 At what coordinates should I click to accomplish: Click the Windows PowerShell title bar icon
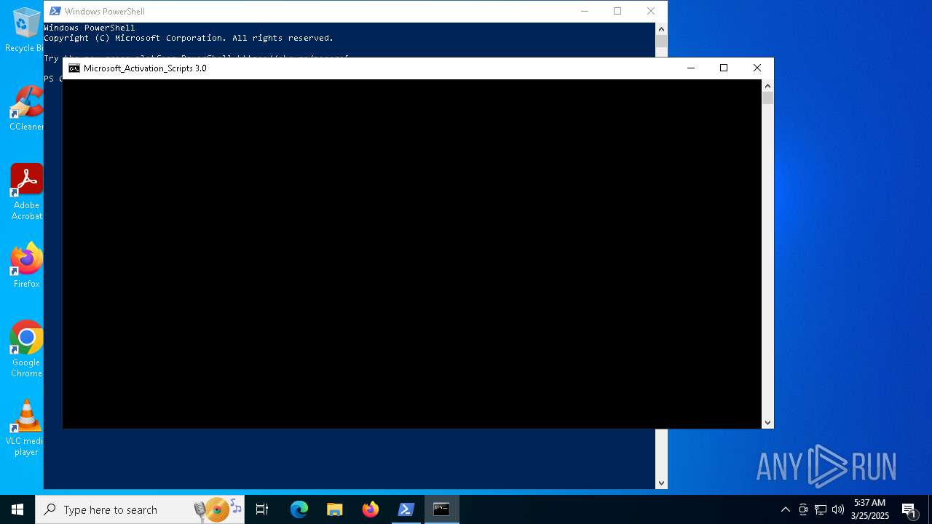tap(55, 11)
